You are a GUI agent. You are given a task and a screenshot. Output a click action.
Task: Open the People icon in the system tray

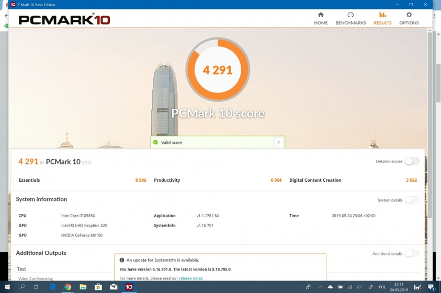pyautogui.click(x=309, y=287)
